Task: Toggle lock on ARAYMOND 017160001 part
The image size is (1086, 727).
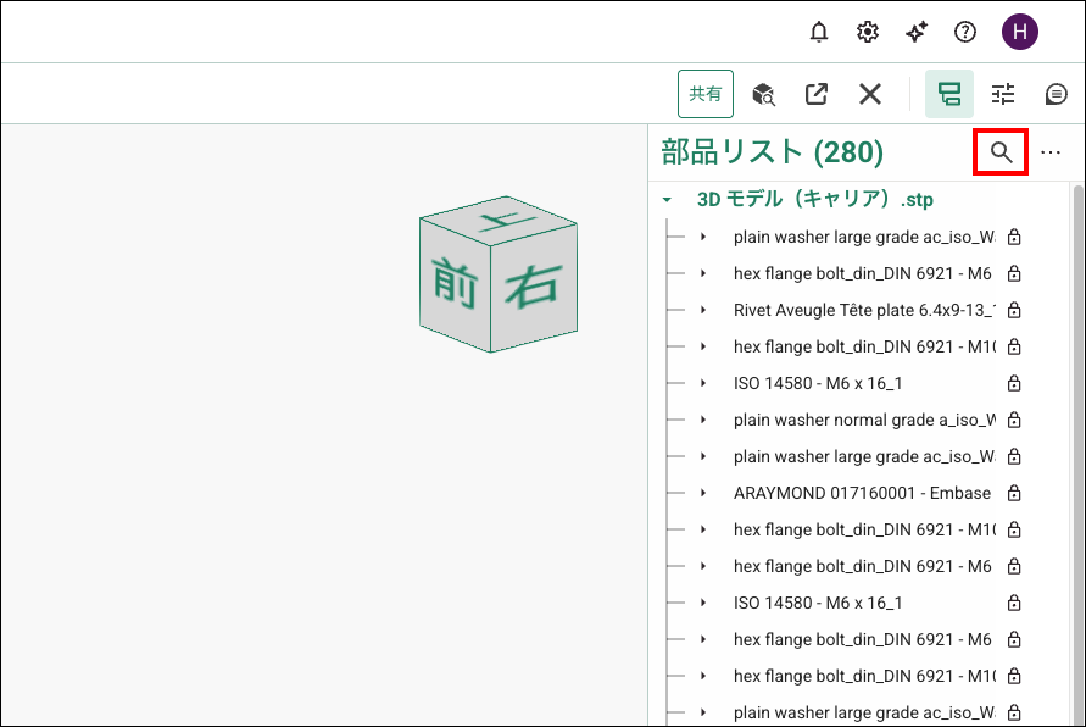Action: click(x=1013, y=493)
